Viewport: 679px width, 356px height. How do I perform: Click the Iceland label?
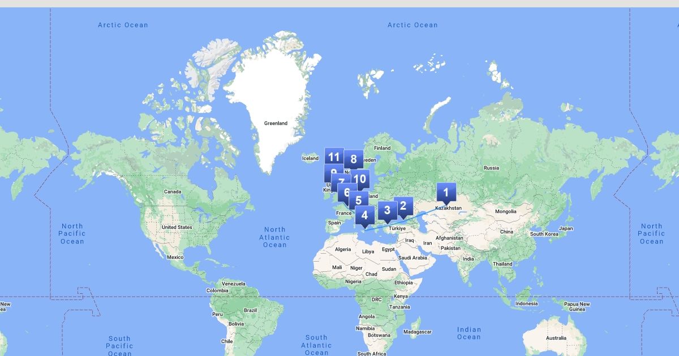pyautogui.click(x=310, y=158)
